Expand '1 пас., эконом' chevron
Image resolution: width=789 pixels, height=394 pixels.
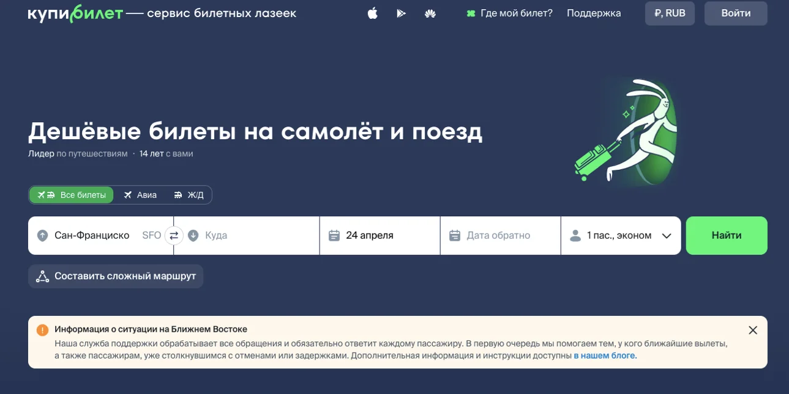click(667, 235)
